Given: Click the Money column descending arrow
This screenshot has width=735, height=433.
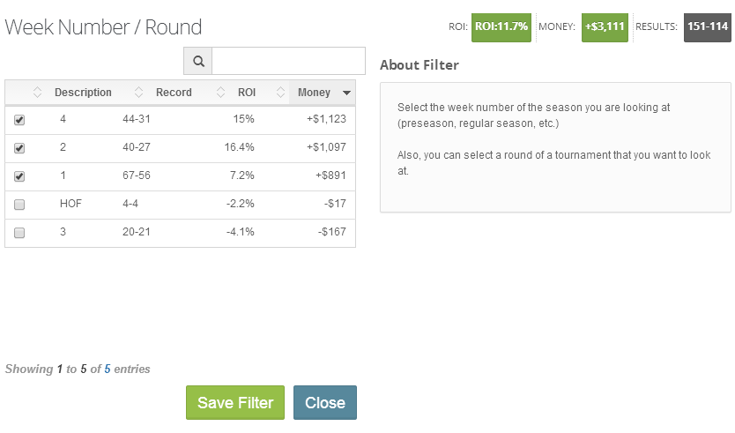Looking at the screenshot, I should pyautogui.click(x=346, y=93).
